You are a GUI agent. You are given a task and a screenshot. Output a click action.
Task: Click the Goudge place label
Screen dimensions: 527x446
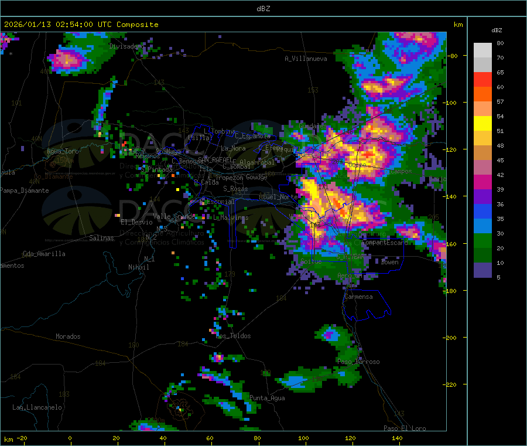click(x=256, y=177)
